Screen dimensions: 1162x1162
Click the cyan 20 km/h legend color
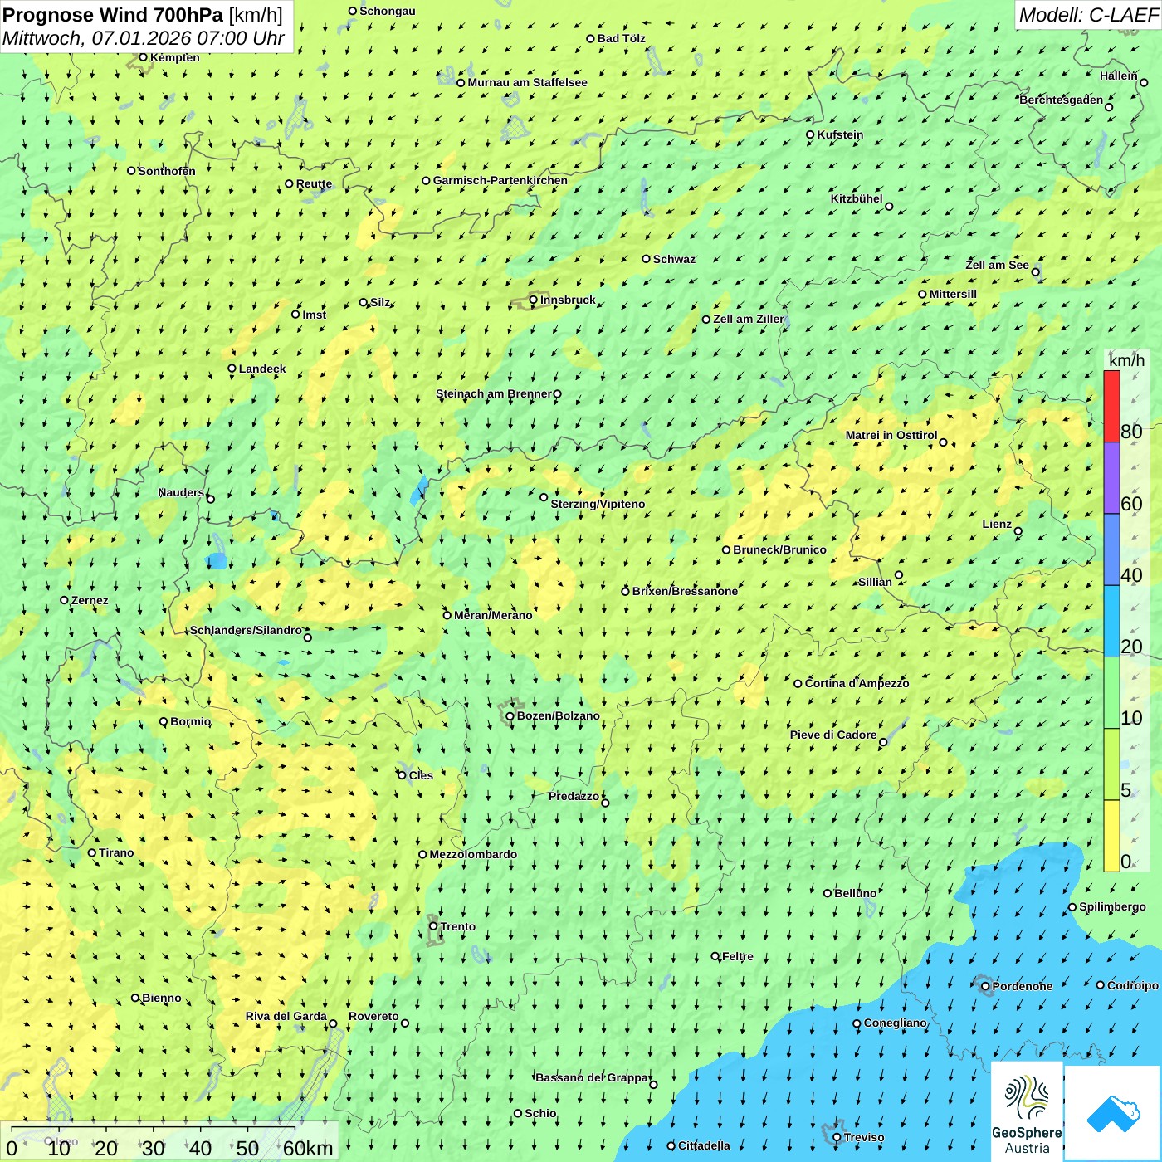point(1111,622)
